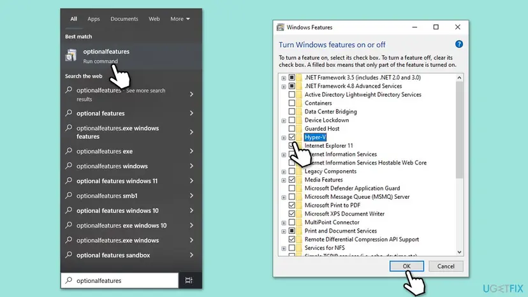Expand Print and Document Services node
The image size is (528, 297).
(284, 231)
